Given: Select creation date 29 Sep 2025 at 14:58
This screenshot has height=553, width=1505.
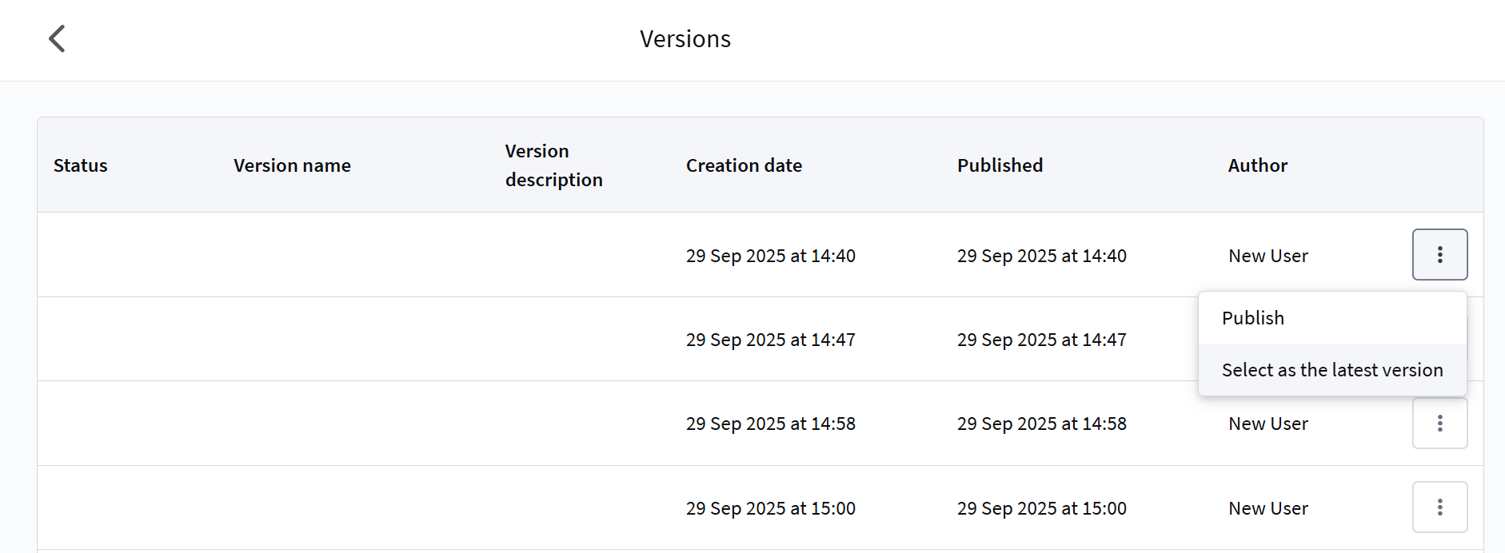Looking at the screenshot, I should coord(770,424).
